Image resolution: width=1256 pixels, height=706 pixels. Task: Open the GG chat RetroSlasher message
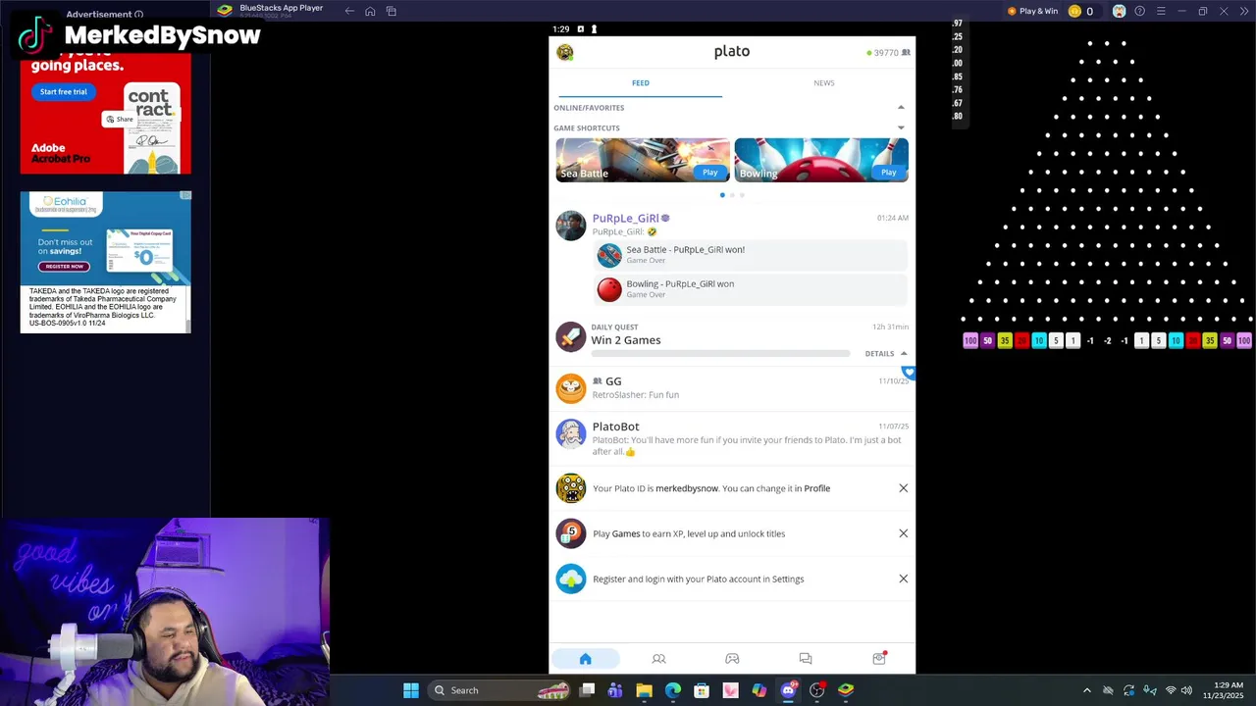tap(635, 394)
